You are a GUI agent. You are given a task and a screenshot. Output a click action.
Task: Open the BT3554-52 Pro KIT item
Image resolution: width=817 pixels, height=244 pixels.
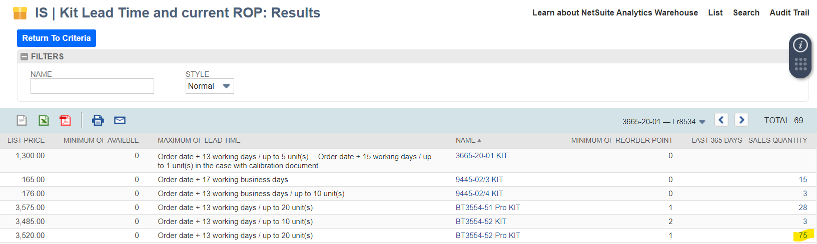(x=488, y=236)
